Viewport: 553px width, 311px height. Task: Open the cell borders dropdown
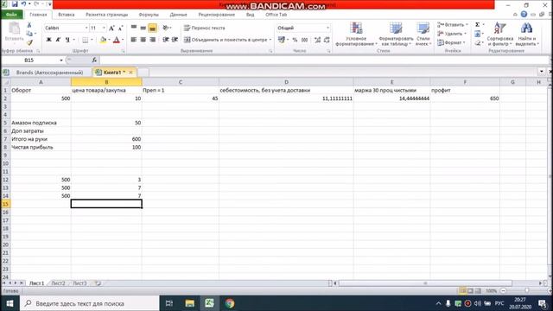[92, 40]
